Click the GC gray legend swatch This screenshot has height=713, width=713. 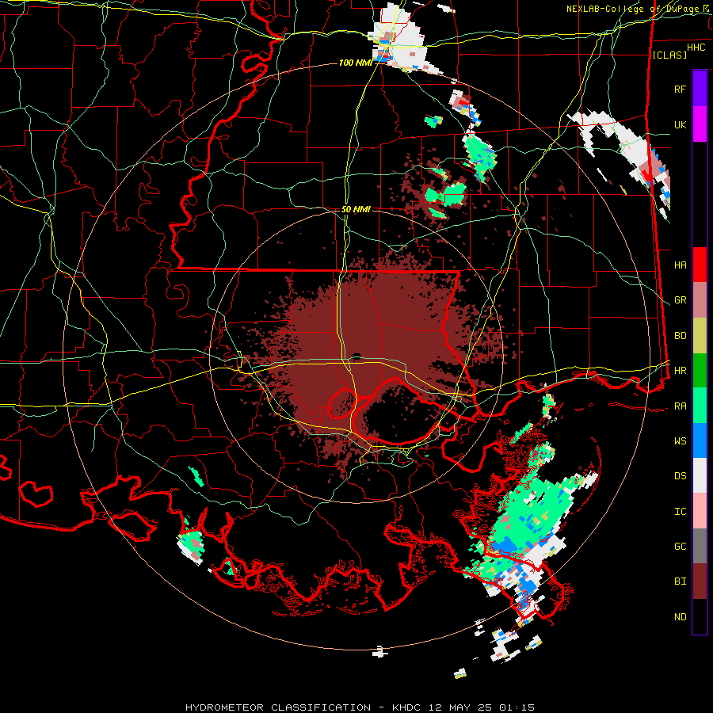point(700,546)
